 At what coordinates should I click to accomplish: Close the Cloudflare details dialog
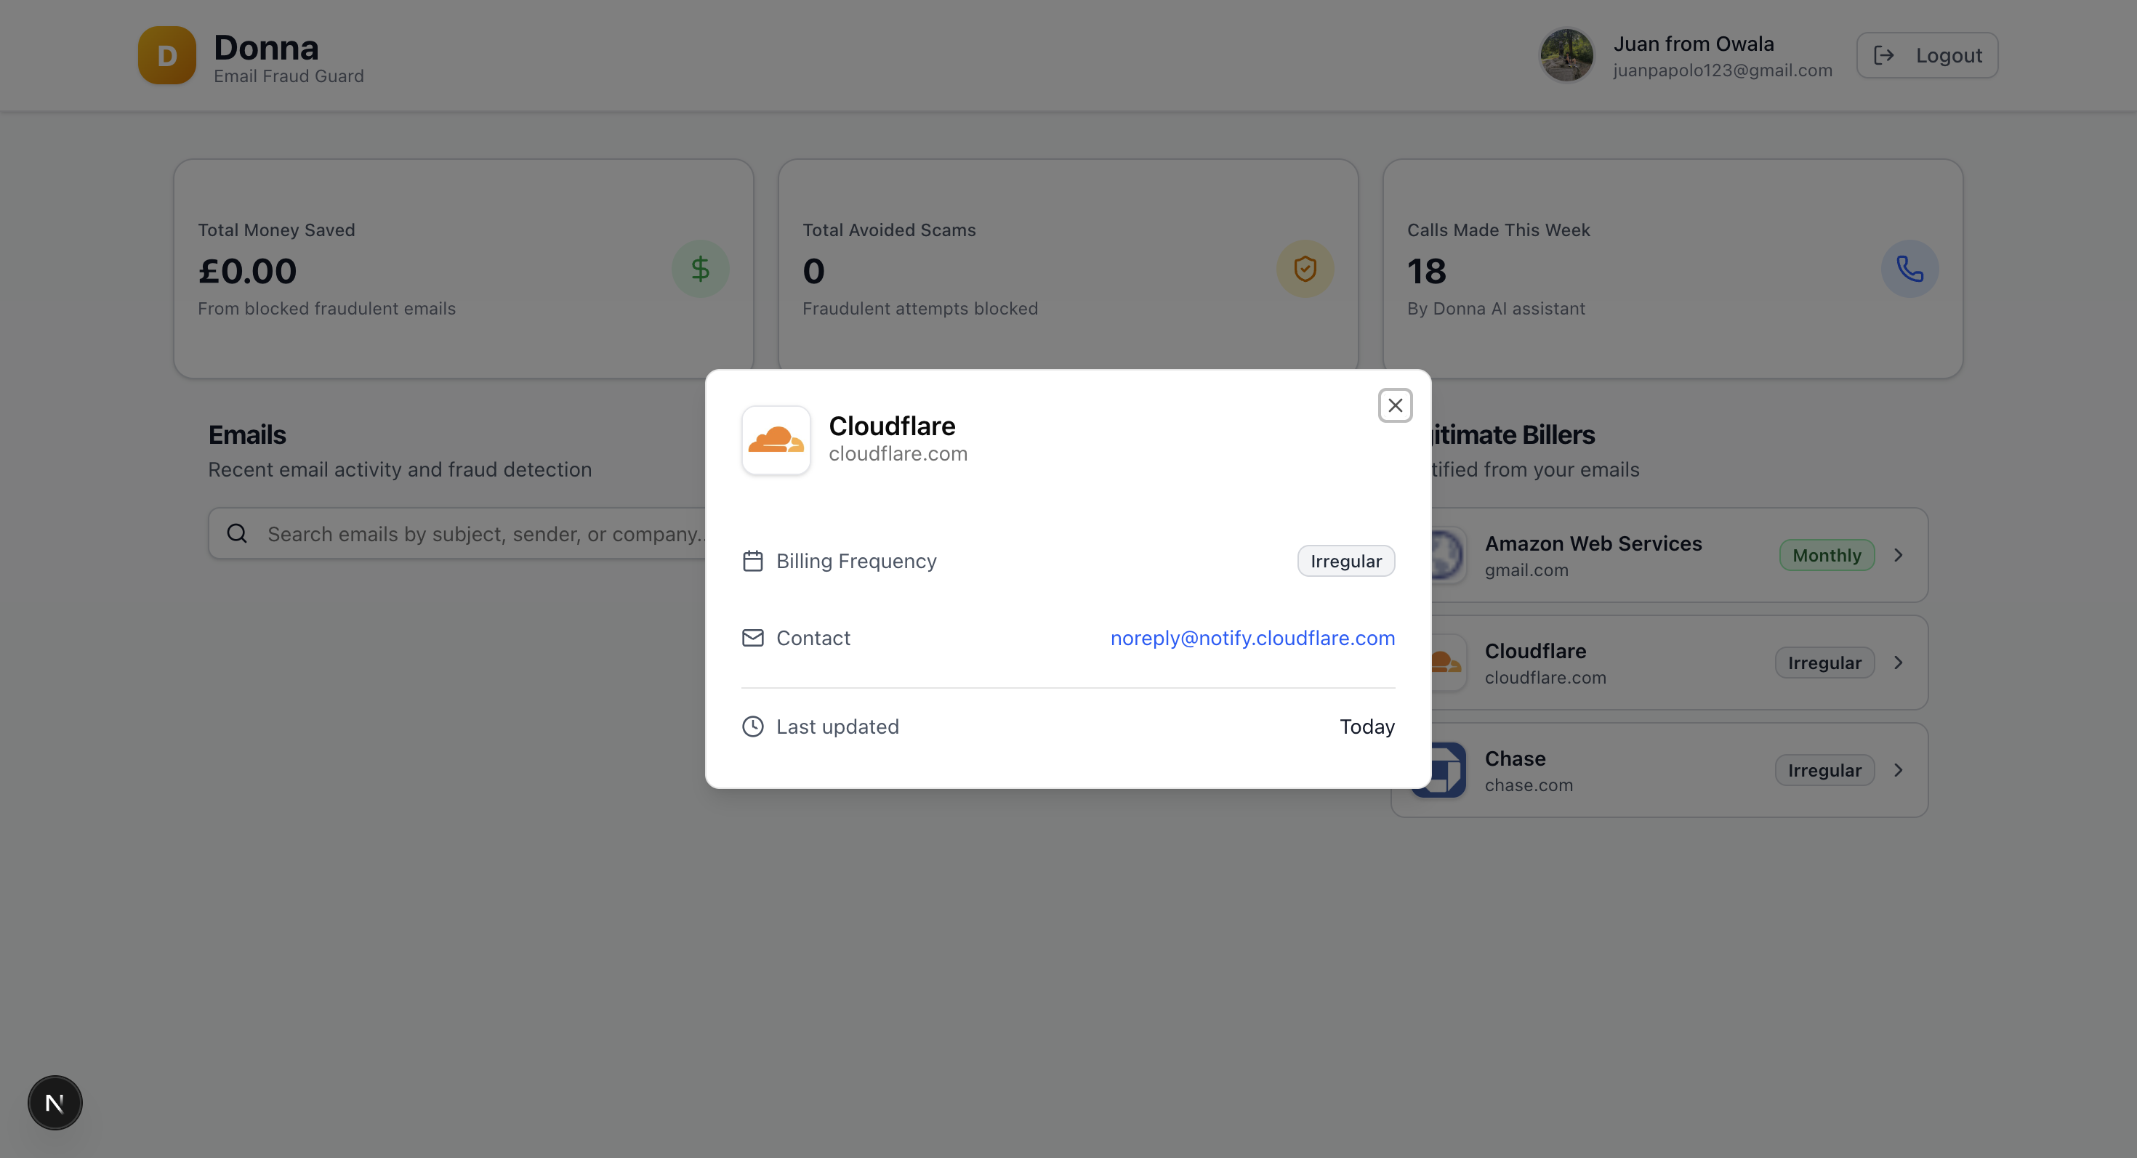pos(1395,405)
